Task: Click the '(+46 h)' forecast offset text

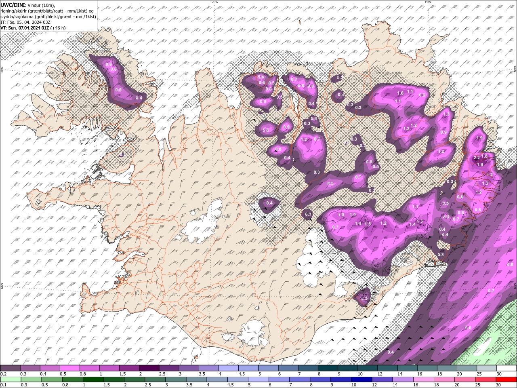Action: 58,28
